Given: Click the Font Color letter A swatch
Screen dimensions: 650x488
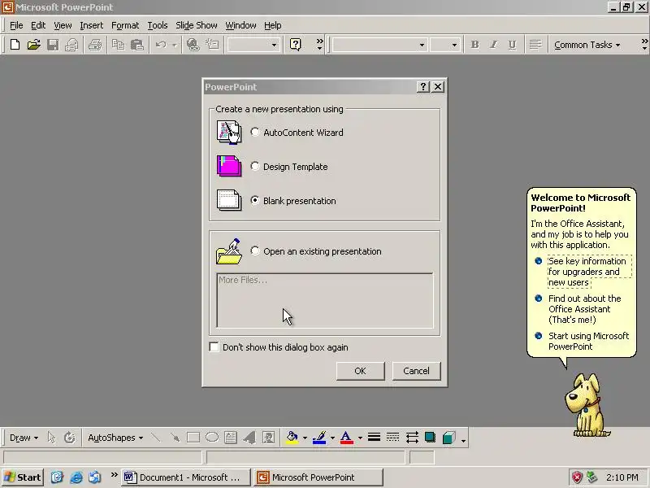Looking at the screenshot, I should click(347, 438).
